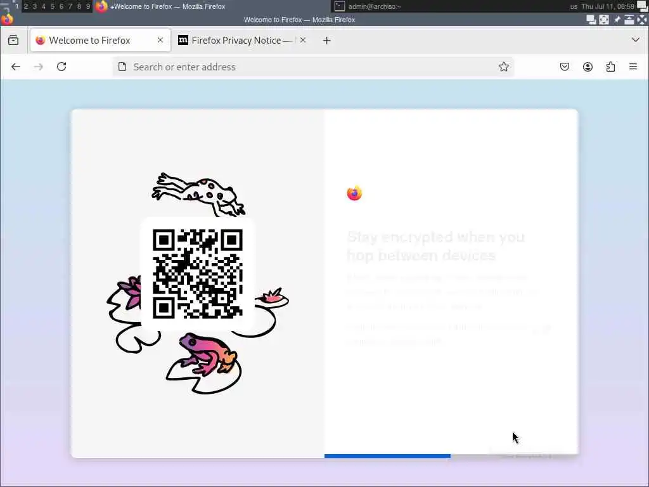
Task: Go forward one page
Action: (x=39, y=67)
